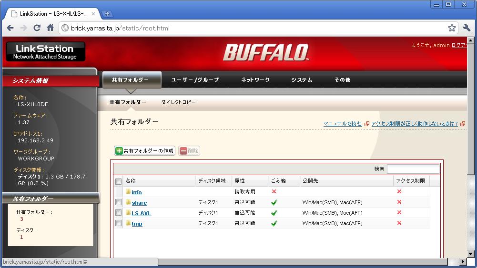This screenshot has width=477, height=268.
Task: Click 共有フォルダーの作成 button
Action: pyautogui.click(x=144, y=151)
